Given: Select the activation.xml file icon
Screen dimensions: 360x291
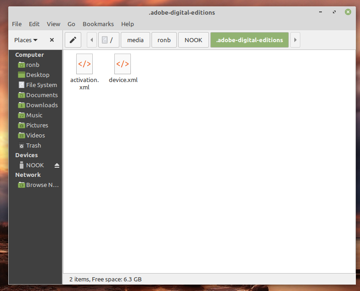Looking at the screenshot, I should tap(84, 64).
